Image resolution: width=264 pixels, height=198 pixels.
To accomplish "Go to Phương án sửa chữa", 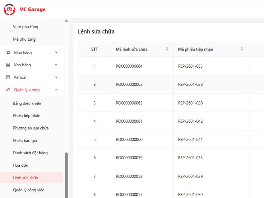I will 31,128.
